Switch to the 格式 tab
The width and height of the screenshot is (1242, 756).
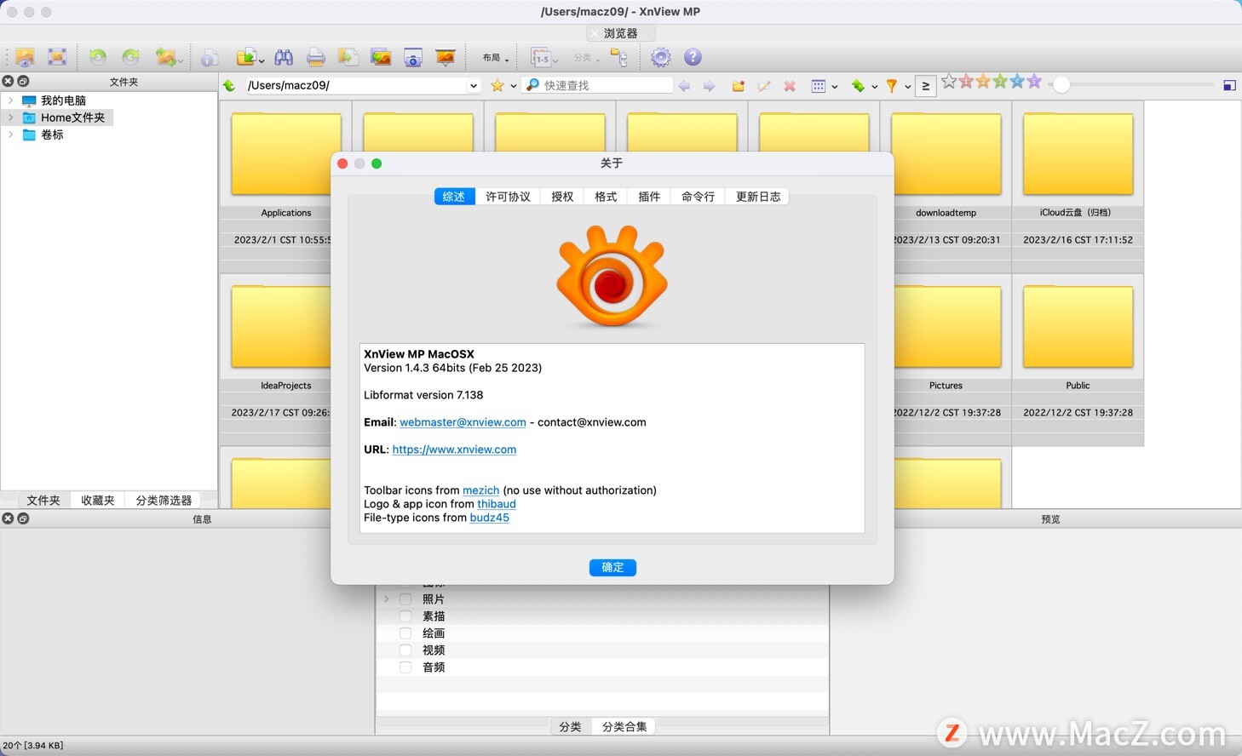click(606, 197)
